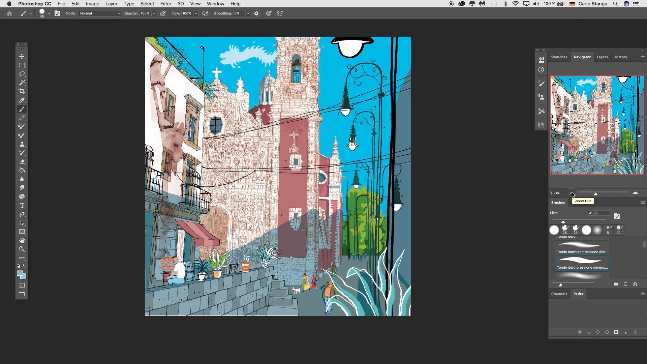
Task: Switch foreground and background colors
Action: click(x=24, y=266)
